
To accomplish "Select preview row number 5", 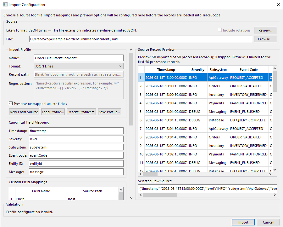I will pyautogui.click(x=141, y=112).
